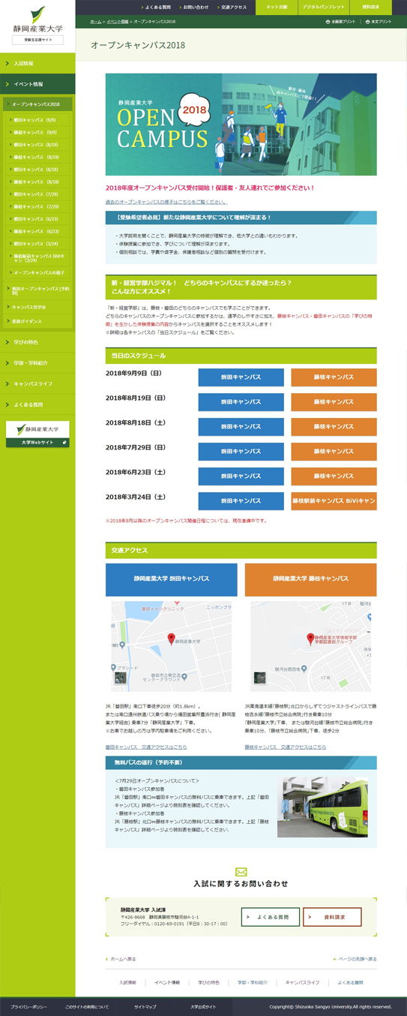This screenshot has width=407, height=1016.
Task: Collapse イベント情報 sidebar section
Action: [37, 84]
